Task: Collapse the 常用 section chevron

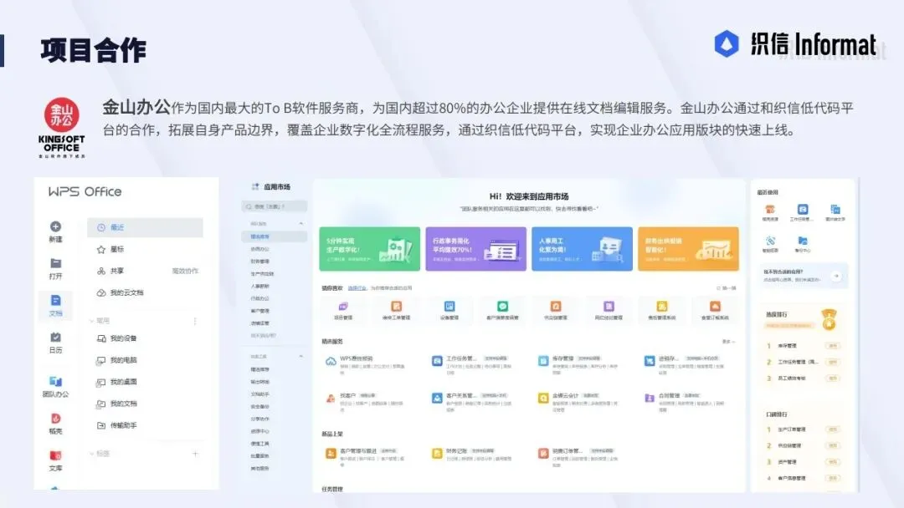Action: [x=91, y=321]
